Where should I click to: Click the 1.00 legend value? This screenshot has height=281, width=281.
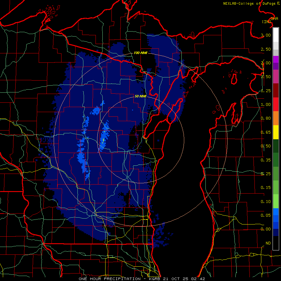pyautogui.click(x=266, y=105)
